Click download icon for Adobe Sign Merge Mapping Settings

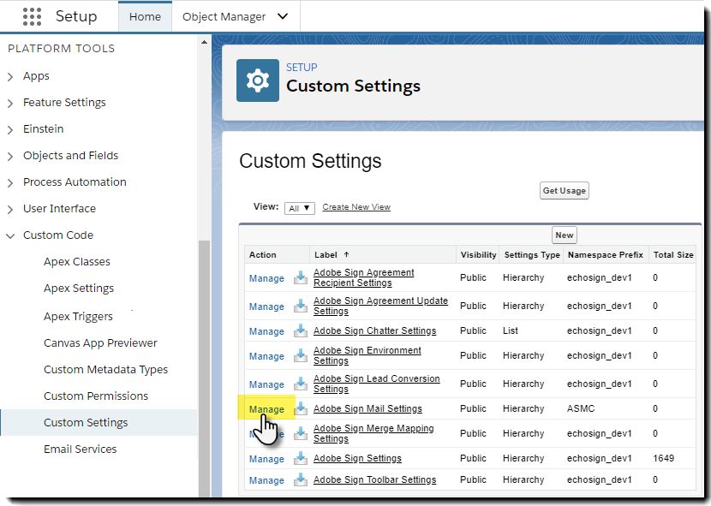click(x=300, y=433)
